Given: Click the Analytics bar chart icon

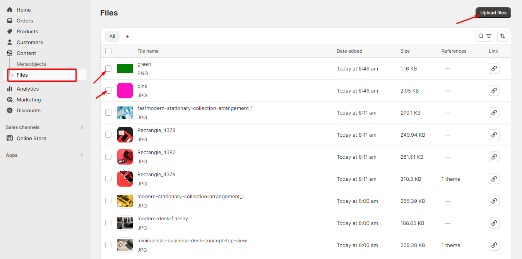Looking at the screenshot, I should 10,89.
